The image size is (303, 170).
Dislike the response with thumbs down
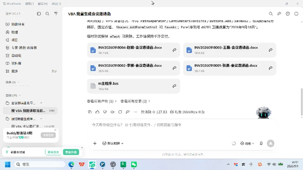tap(105, 112)
